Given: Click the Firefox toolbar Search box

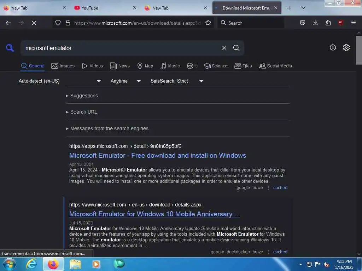Looking at the screenshot, I should coord(251,23).
